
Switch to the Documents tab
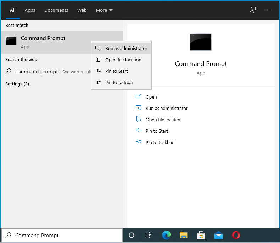55,10
